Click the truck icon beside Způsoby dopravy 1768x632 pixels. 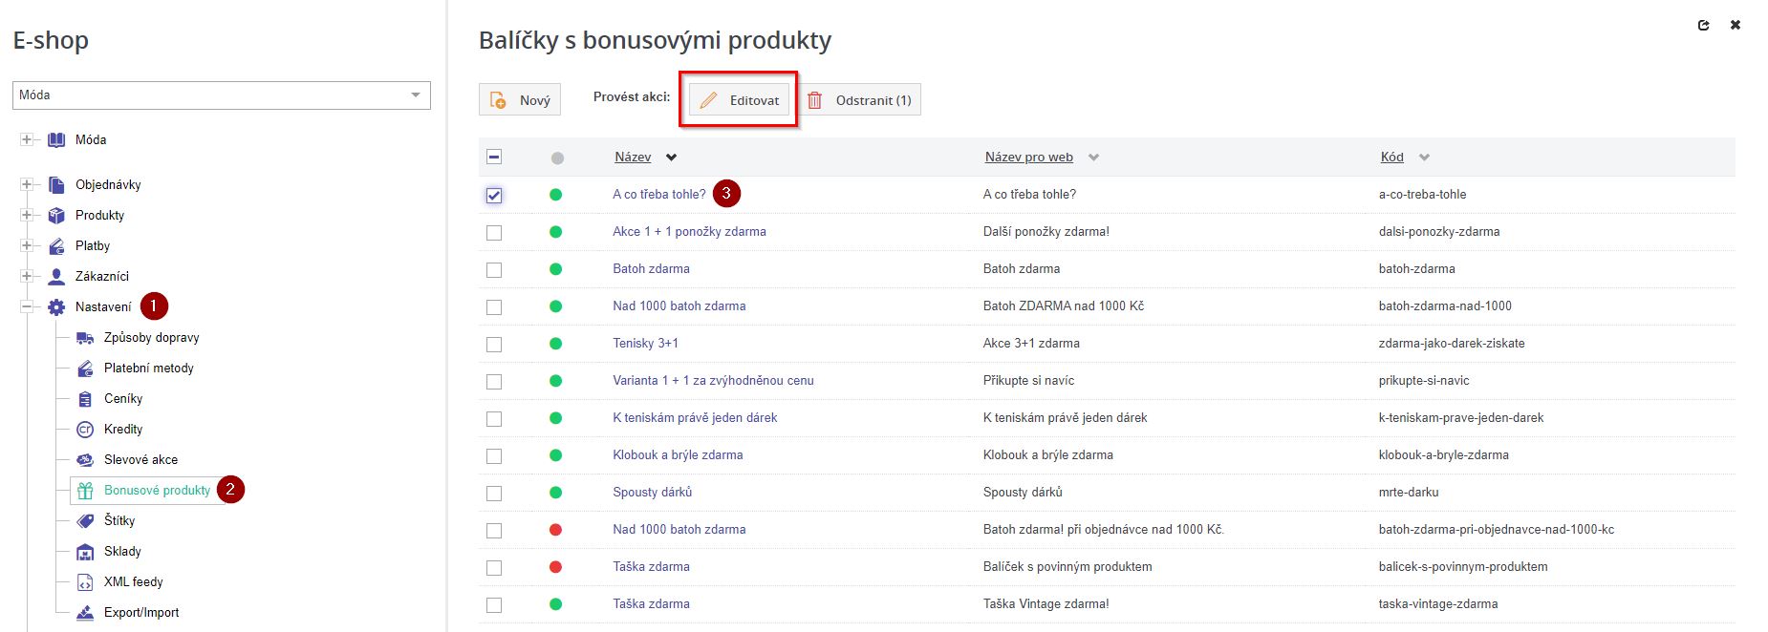85,338
